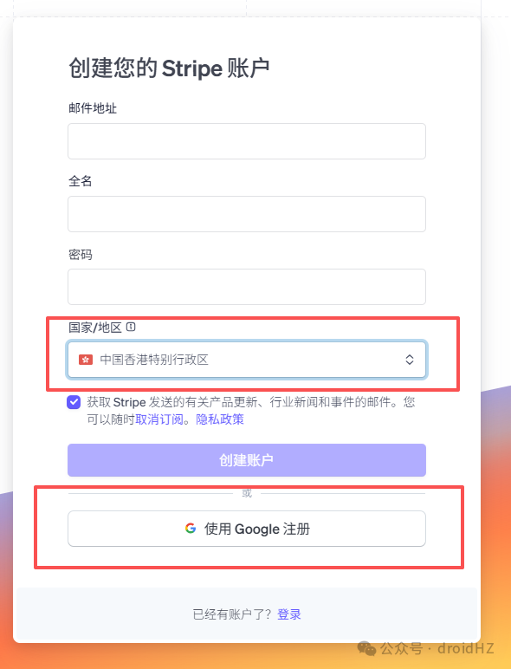Follow the 登录 login link
511x669 pixels.
coord(288,614)
